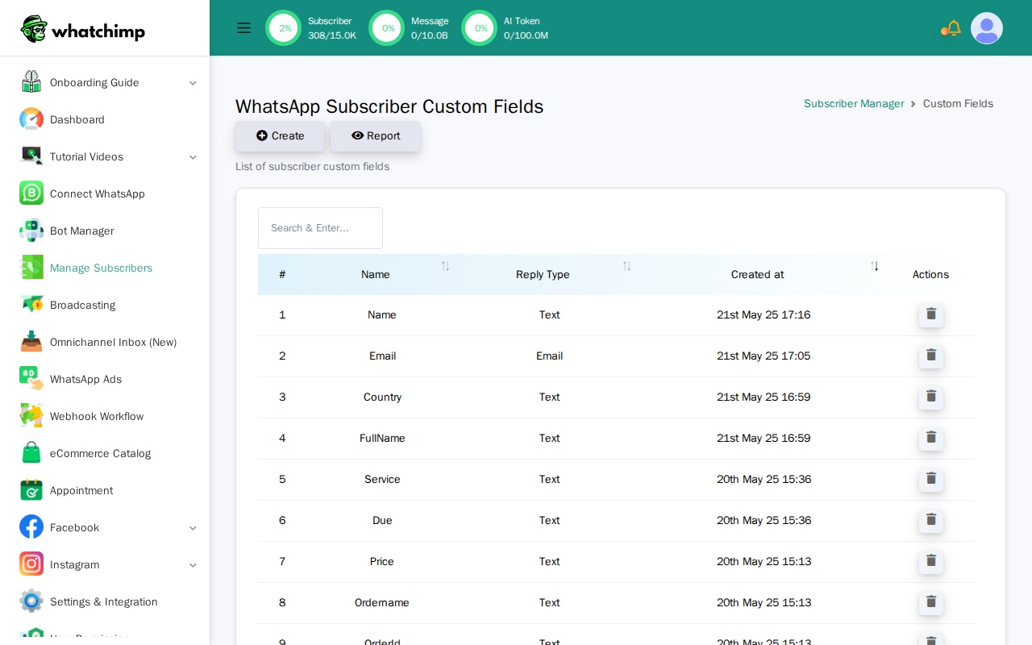Expand the Tutorial Videos chevron
Image resolution: width=1032 pixels, height=645 pixels.
[193, 157]
